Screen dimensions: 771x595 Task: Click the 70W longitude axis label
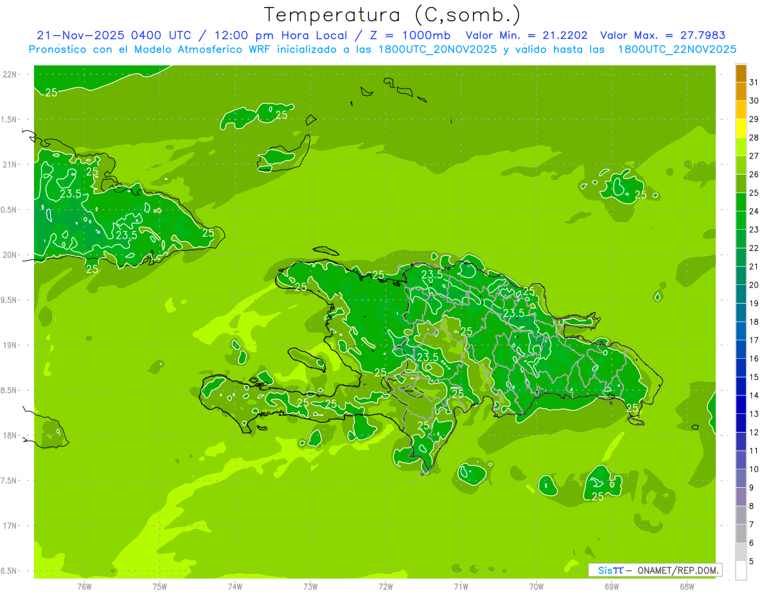pyautogui.click(x=536, y=586)
